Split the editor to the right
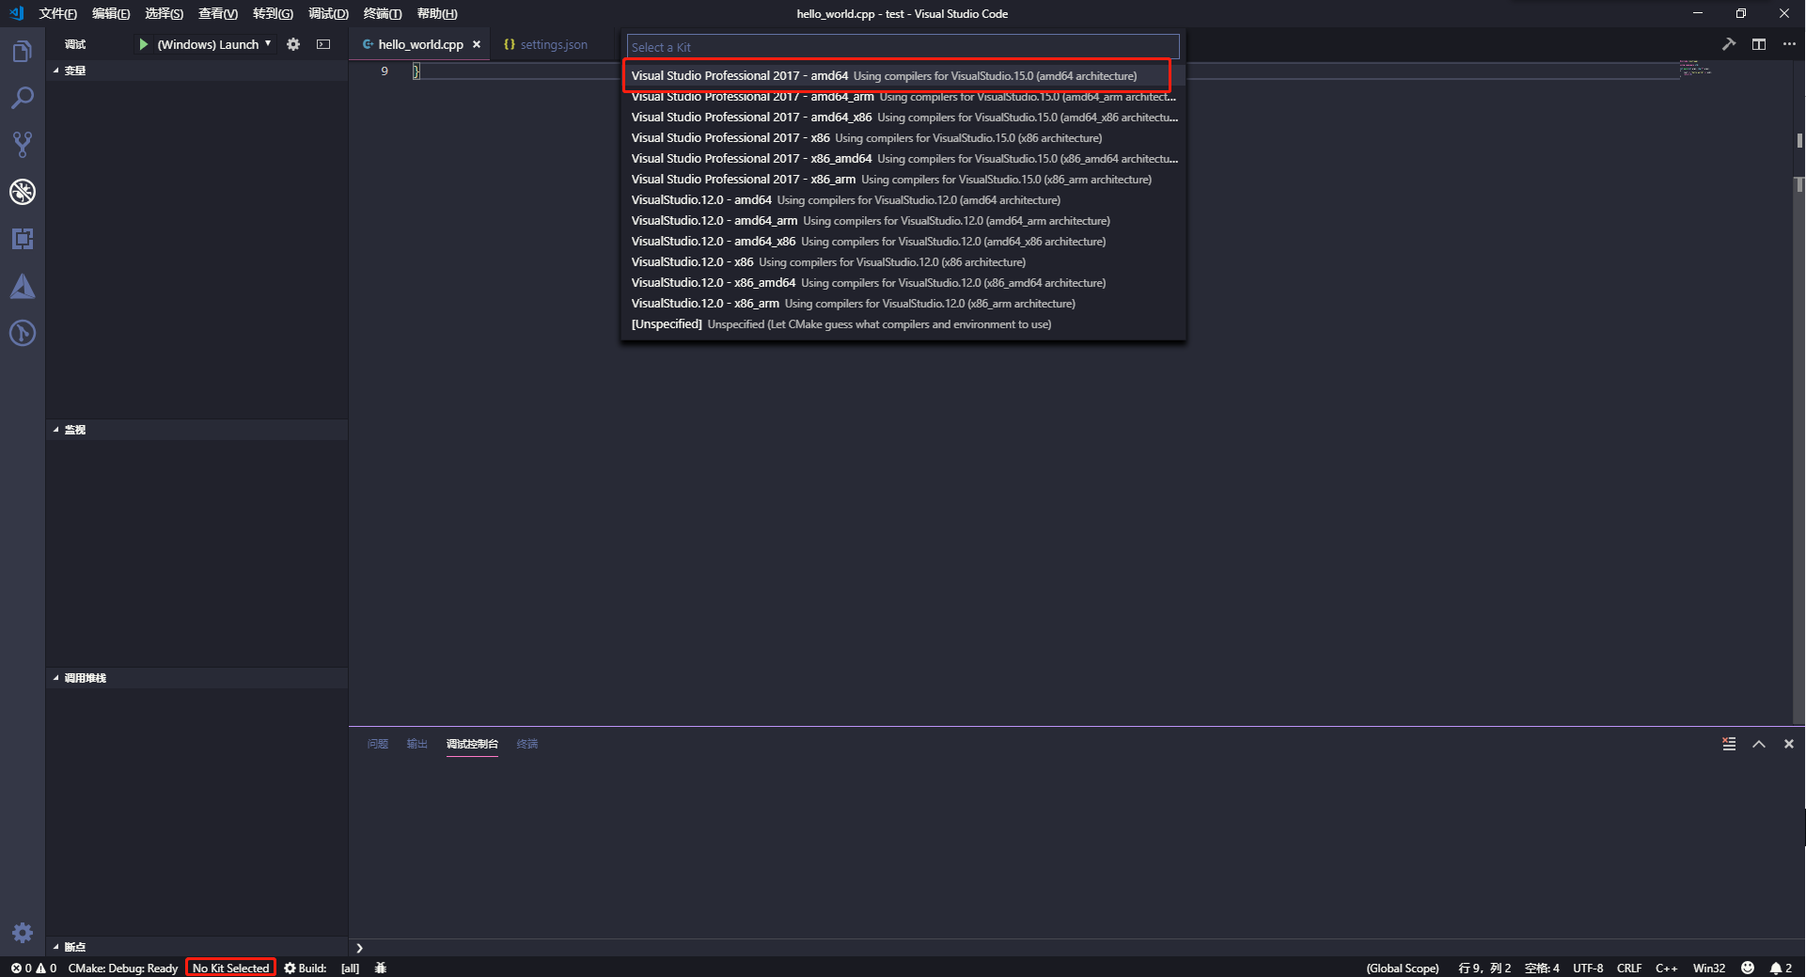1806x977 pixels. [x=1759, y=44]
